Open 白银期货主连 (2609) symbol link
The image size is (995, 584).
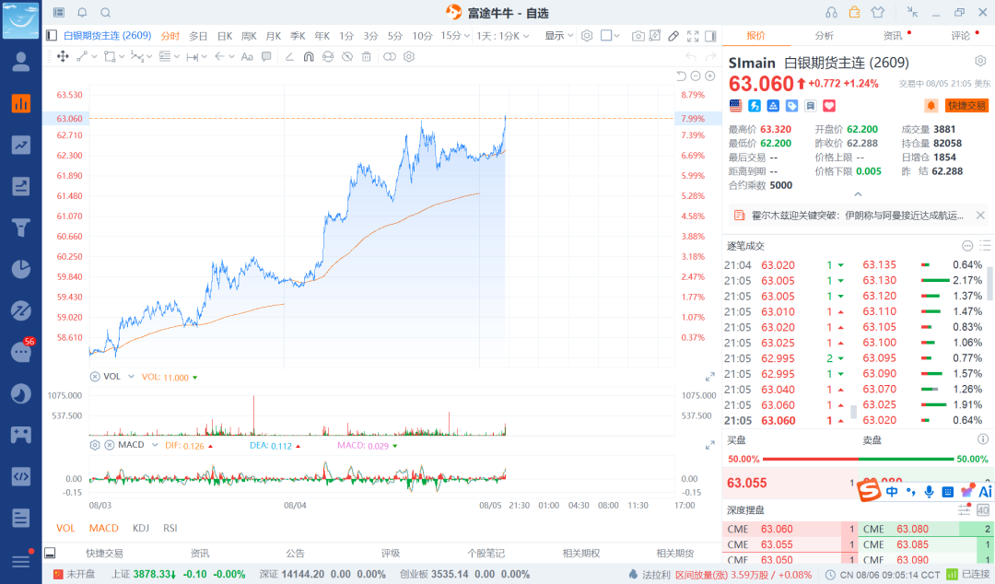tap(107, 36)
